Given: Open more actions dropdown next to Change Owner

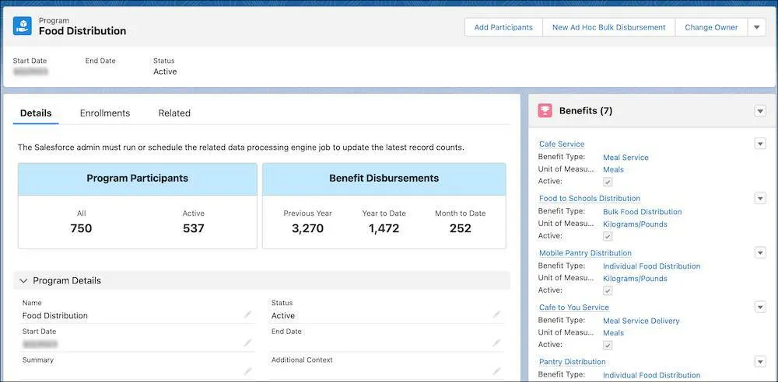Looking at the screenshot, I should click(x=757, y=27).
